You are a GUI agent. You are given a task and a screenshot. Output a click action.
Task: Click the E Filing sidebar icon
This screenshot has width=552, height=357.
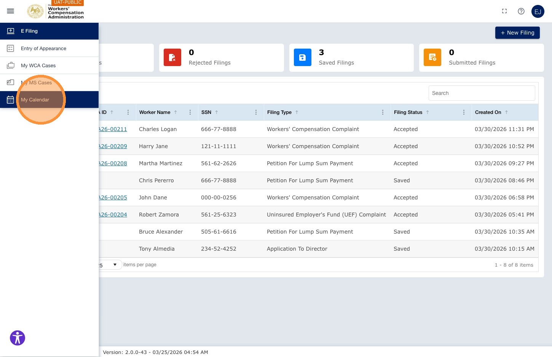click(11, 31)
